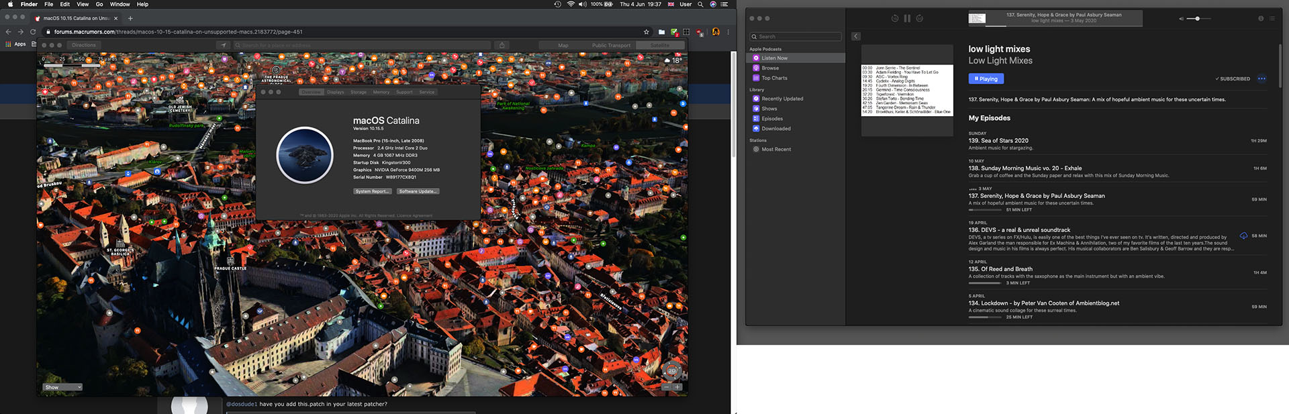Select Overview tab in About This Mac
Screen dimensions: 1289x414
(312, 92)
